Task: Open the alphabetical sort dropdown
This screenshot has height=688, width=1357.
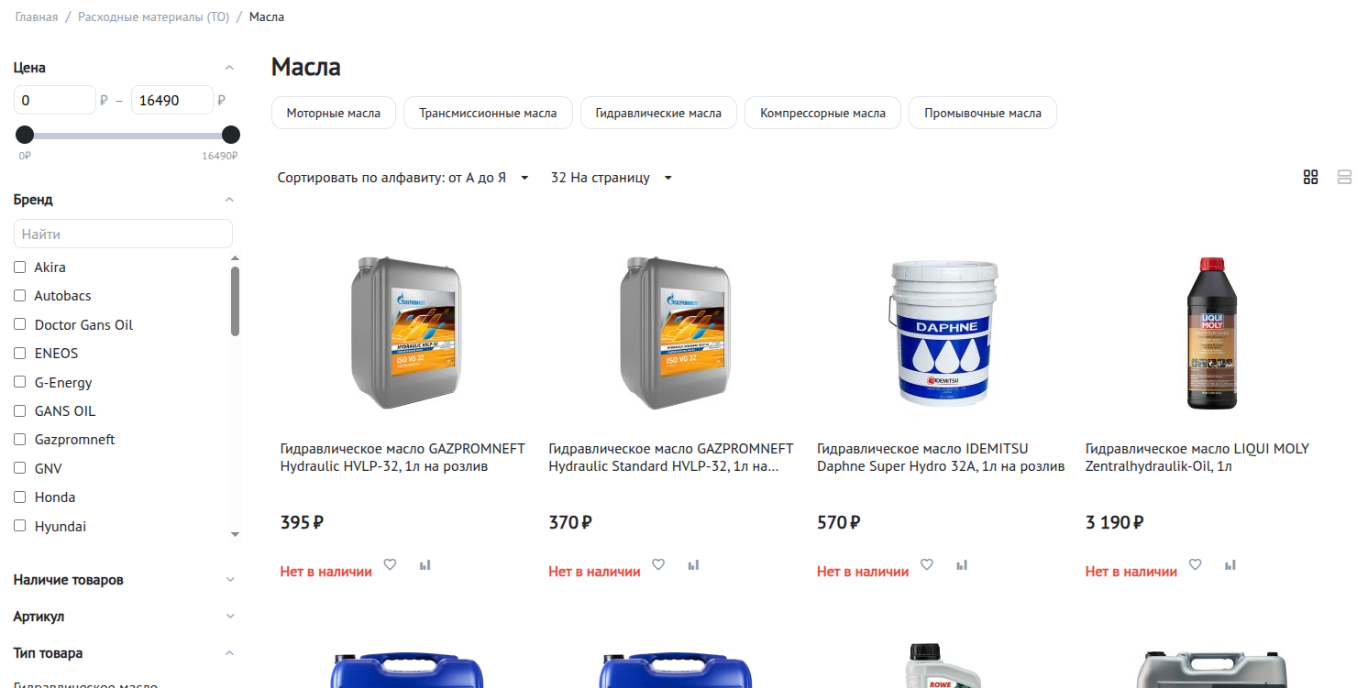Action: tap(403, 178)
